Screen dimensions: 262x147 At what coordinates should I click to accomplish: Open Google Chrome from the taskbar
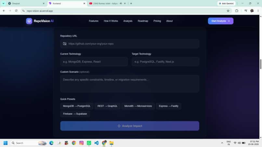pyautogui.click(x=74, y=143)
